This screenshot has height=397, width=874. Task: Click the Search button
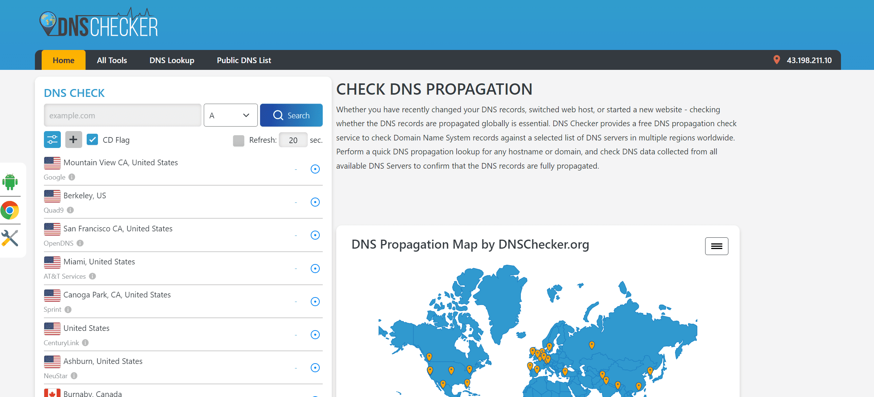[291, 115]
